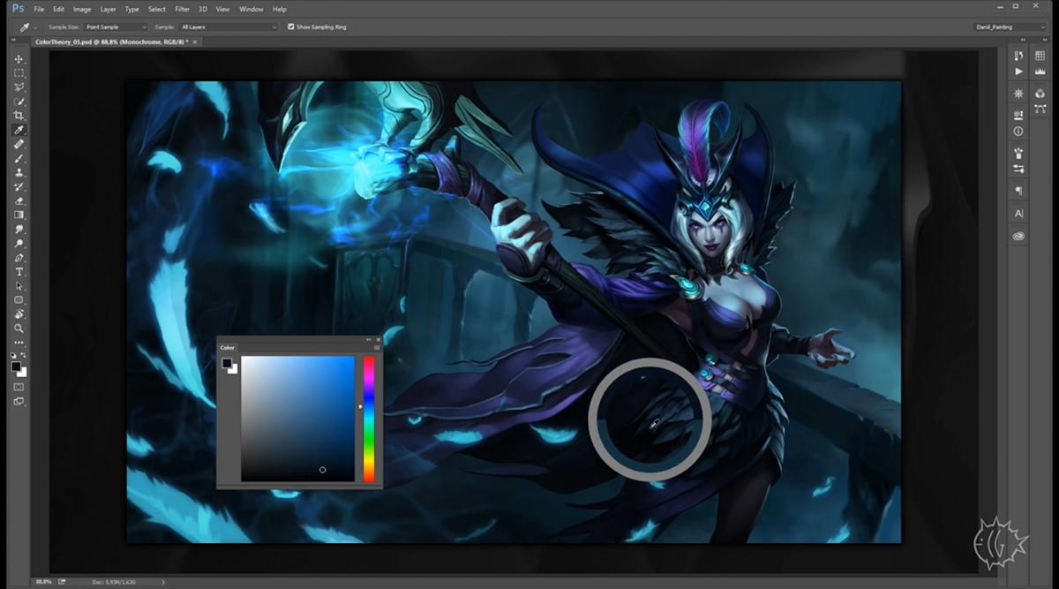Select the ColorTheory_03.psd document tab

point(117,42)
